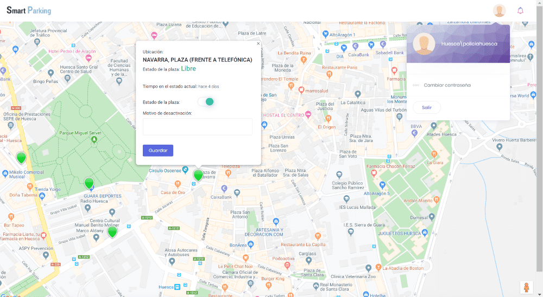Toggle the Estado de la plaza switch
This screenshot has width=543, height=297.
coord(206,102)
